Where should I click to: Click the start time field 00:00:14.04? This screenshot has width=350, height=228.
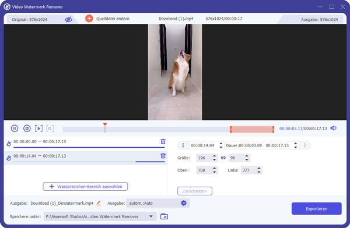click(203, 145)
